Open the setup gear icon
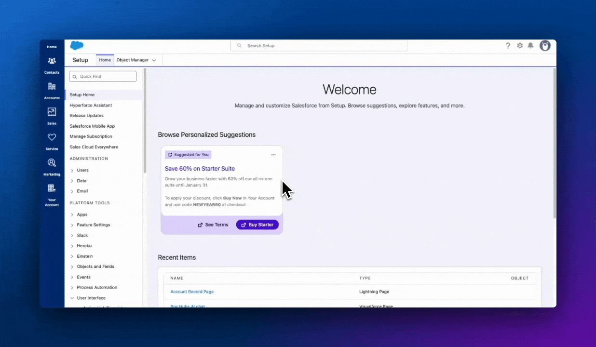The height and width of the screenshot is (347, 596). [x=520, y=46]
